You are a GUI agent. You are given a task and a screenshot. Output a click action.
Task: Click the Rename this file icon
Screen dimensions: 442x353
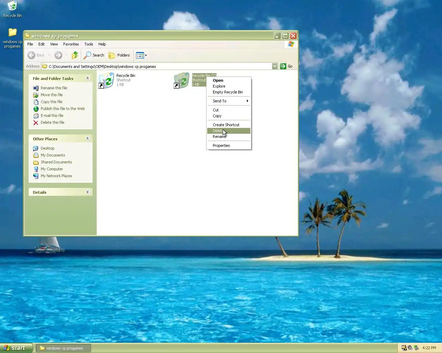click(36, 88)
